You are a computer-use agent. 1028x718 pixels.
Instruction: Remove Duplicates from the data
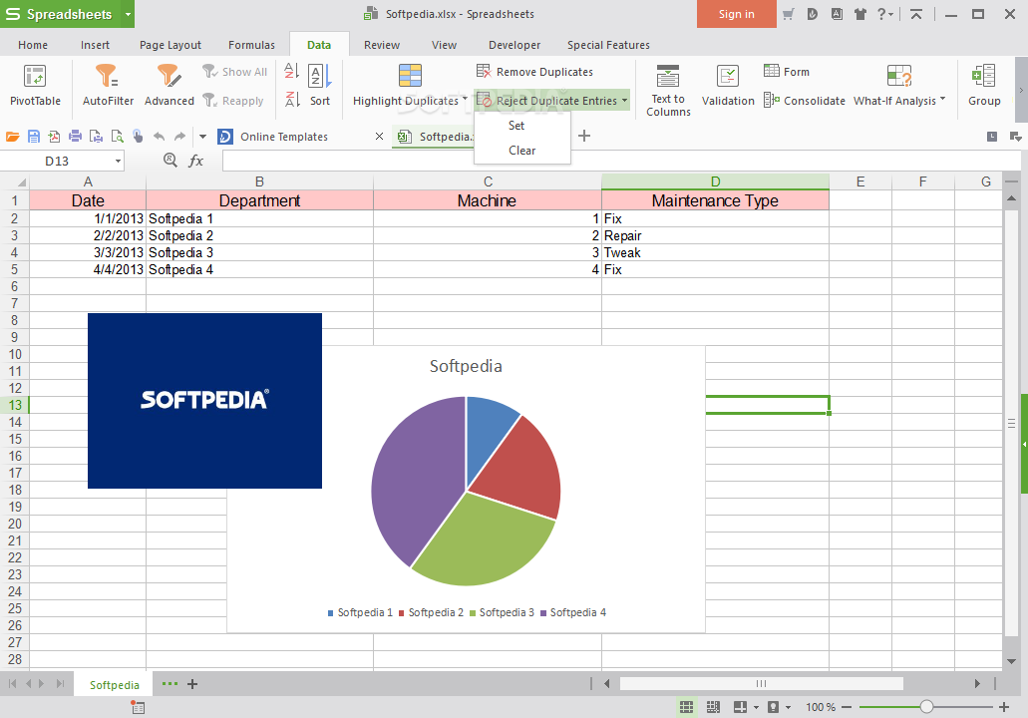coord(534,72)
